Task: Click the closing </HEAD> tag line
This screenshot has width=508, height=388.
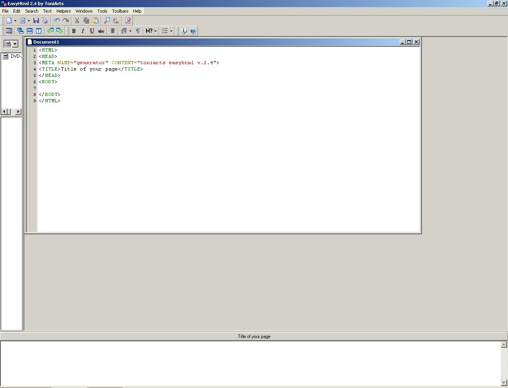Action: point(50,75)
